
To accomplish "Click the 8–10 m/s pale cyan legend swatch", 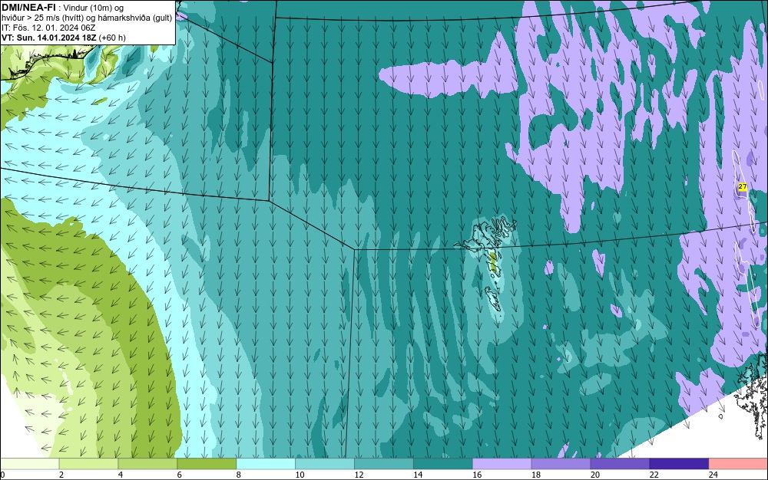I will 266,464.
